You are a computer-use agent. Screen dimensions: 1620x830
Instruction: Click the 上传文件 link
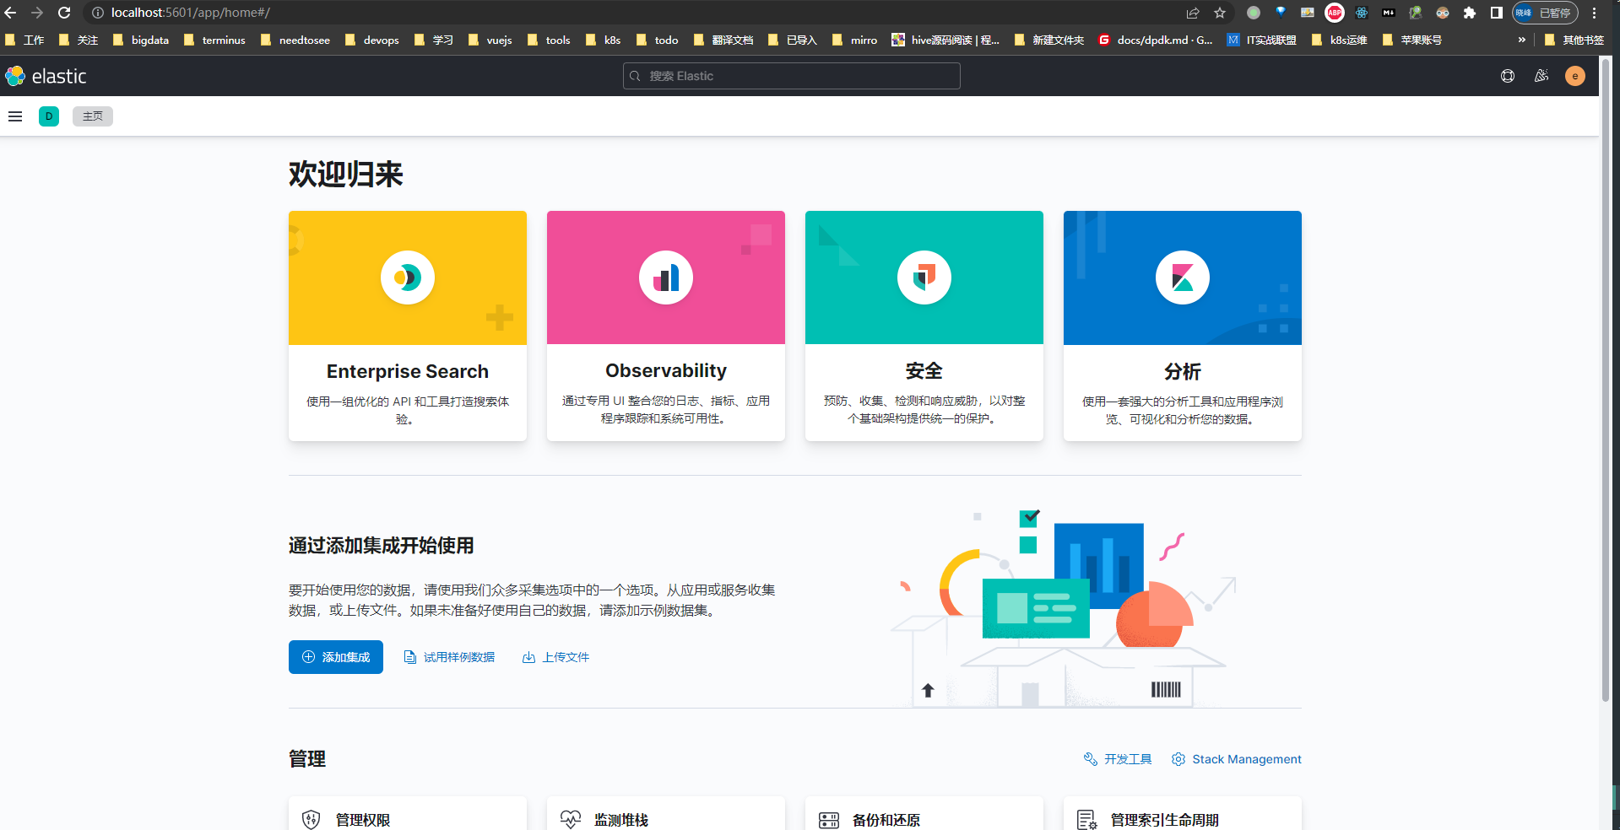(x=555, y=657)
